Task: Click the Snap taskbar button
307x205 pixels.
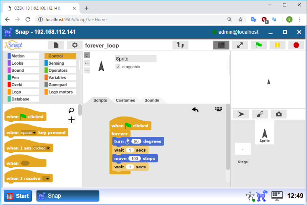Action: click(x=68, y=196)
